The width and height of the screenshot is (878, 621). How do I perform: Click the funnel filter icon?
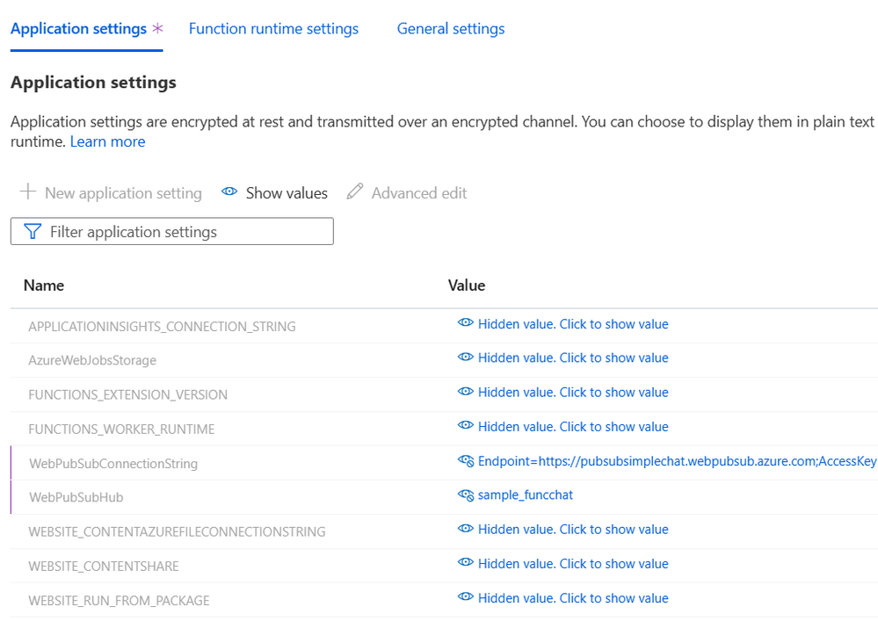[x=33, y=232]
